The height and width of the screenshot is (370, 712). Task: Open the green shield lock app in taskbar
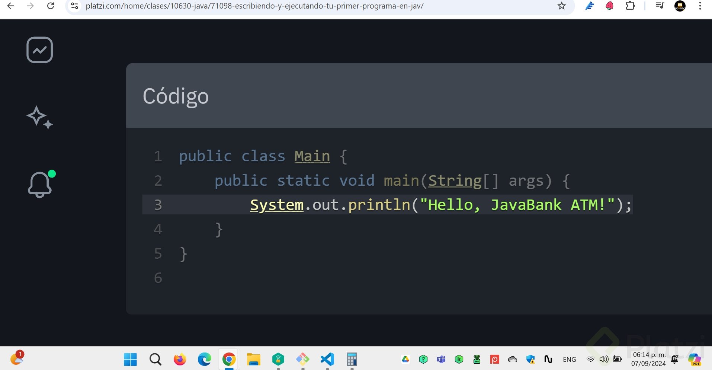(278, 359)
